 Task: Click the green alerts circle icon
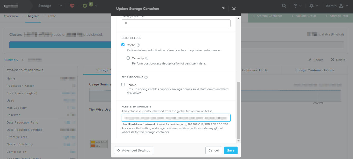(85, 6)
